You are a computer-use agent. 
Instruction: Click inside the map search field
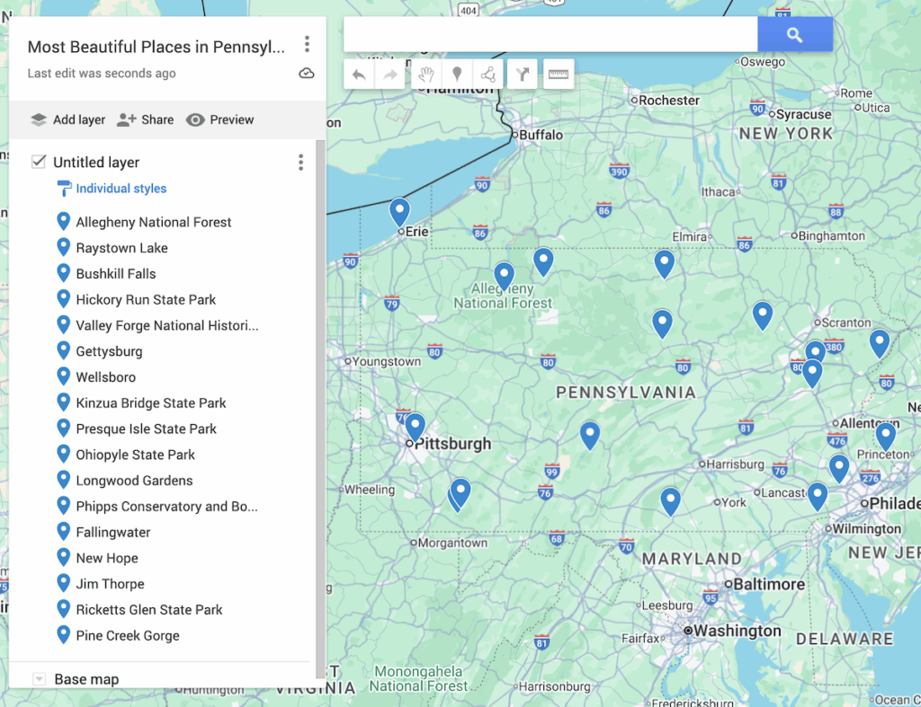click(x=550, y=35)
